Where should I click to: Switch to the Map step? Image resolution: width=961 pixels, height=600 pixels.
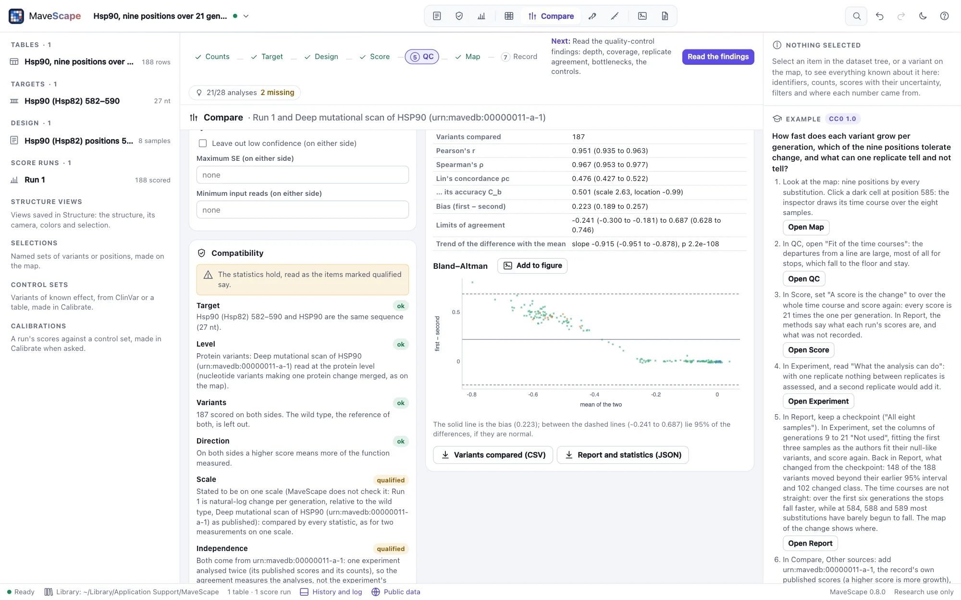tap(468, 57)
